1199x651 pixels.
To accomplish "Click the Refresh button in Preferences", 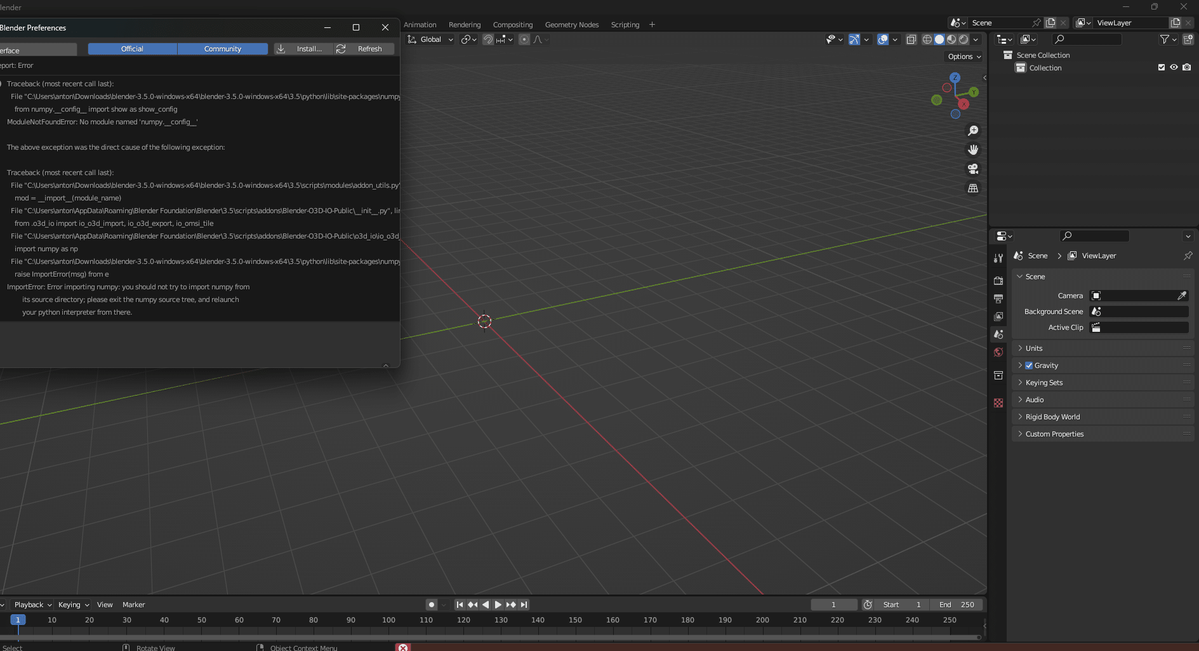I will coord(364,49).
